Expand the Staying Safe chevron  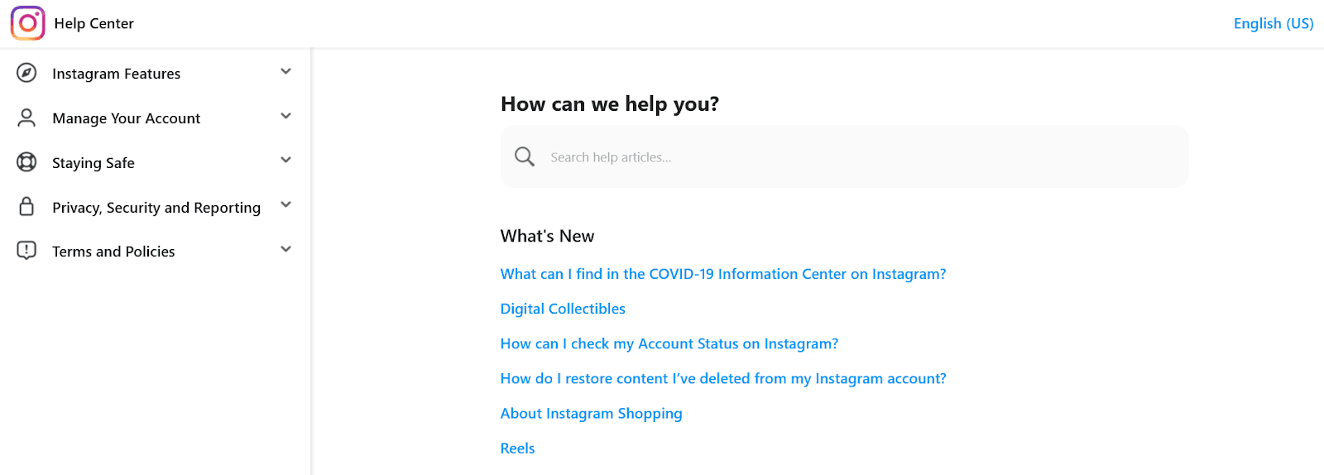click(285, 161)
